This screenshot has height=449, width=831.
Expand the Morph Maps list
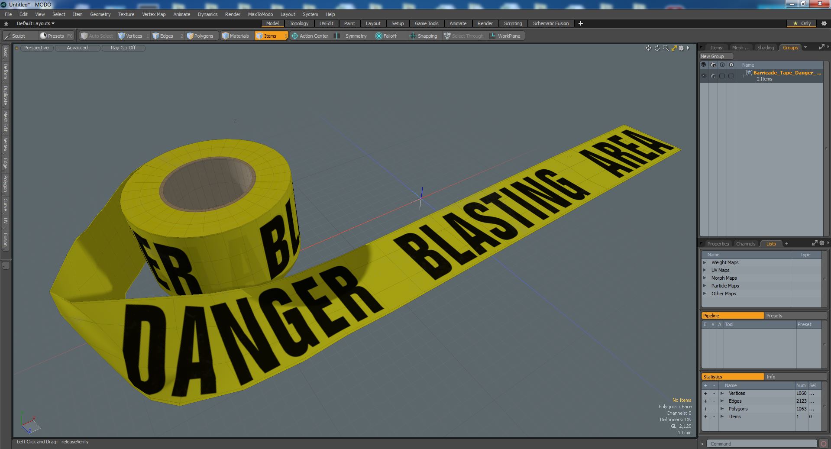(705, 278)
